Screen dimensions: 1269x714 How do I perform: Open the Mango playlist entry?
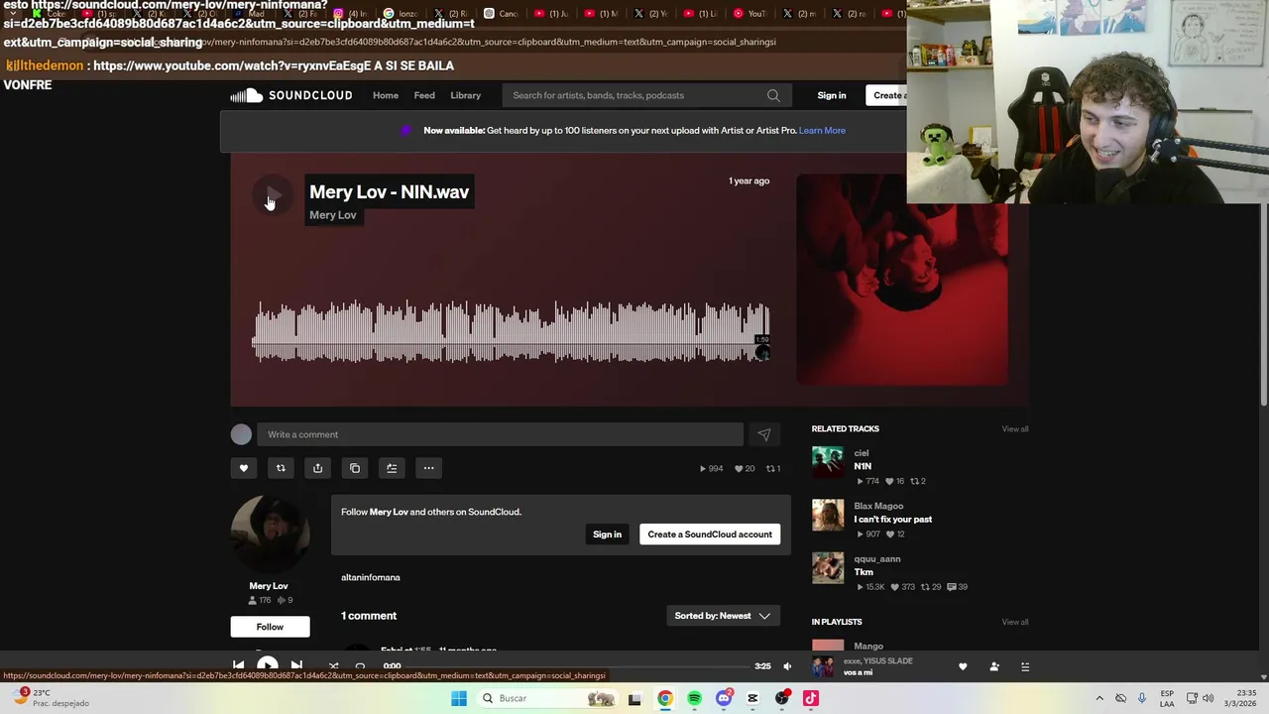click(x=868, y=647)
